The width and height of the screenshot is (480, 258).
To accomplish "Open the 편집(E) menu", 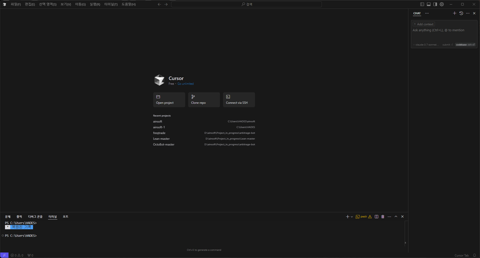I will [x=30, y=4].
